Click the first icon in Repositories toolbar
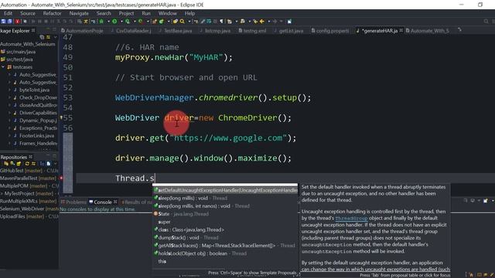 click(5, 164)
